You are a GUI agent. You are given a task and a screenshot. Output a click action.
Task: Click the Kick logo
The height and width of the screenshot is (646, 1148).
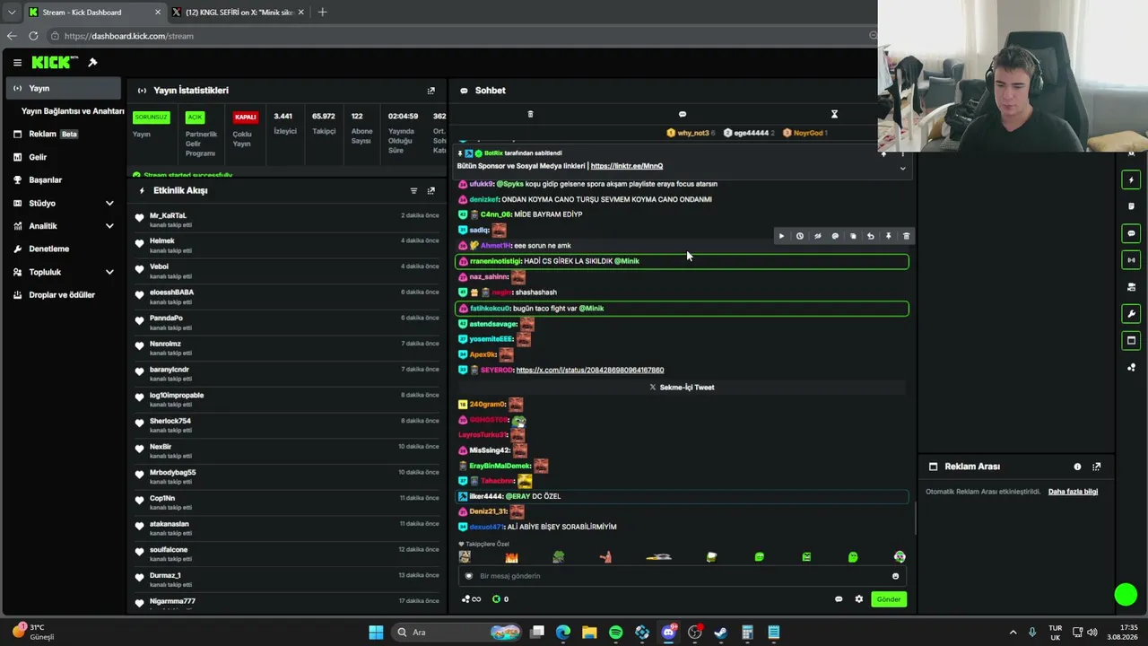55,62
